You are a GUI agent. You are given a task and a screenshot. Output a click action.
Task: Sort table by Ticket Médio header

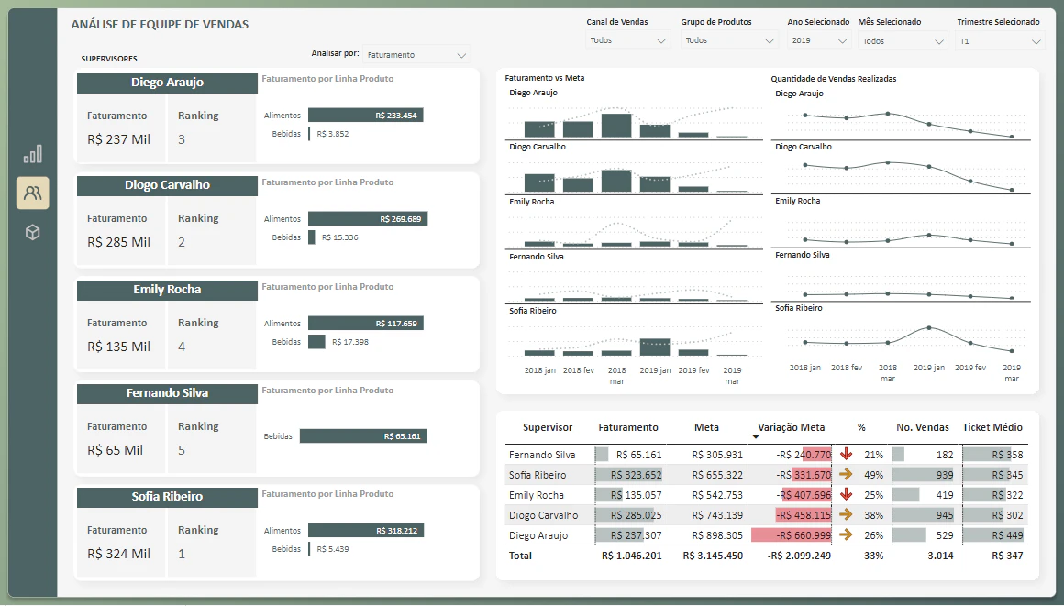(992, 427)
